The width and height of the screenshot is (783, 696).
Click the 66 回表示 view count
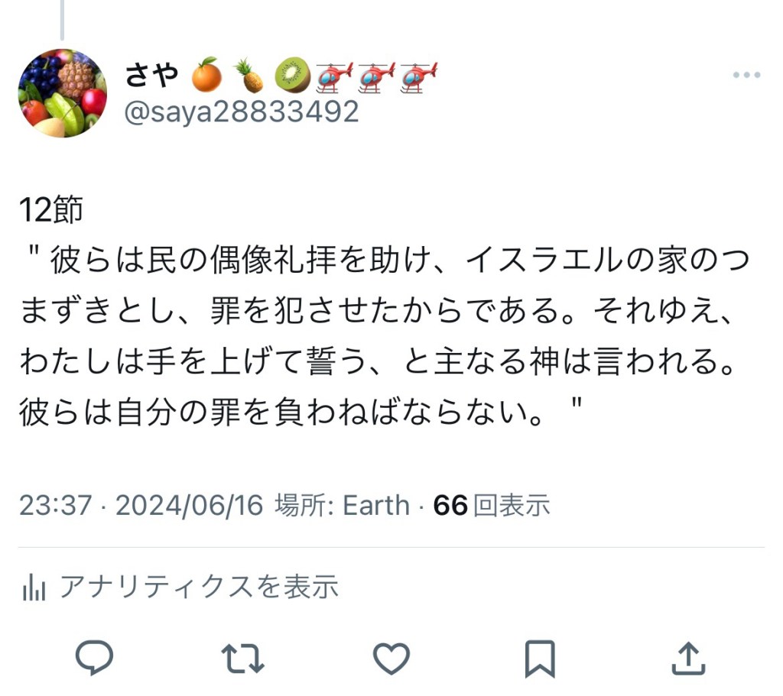pos(492,505)
